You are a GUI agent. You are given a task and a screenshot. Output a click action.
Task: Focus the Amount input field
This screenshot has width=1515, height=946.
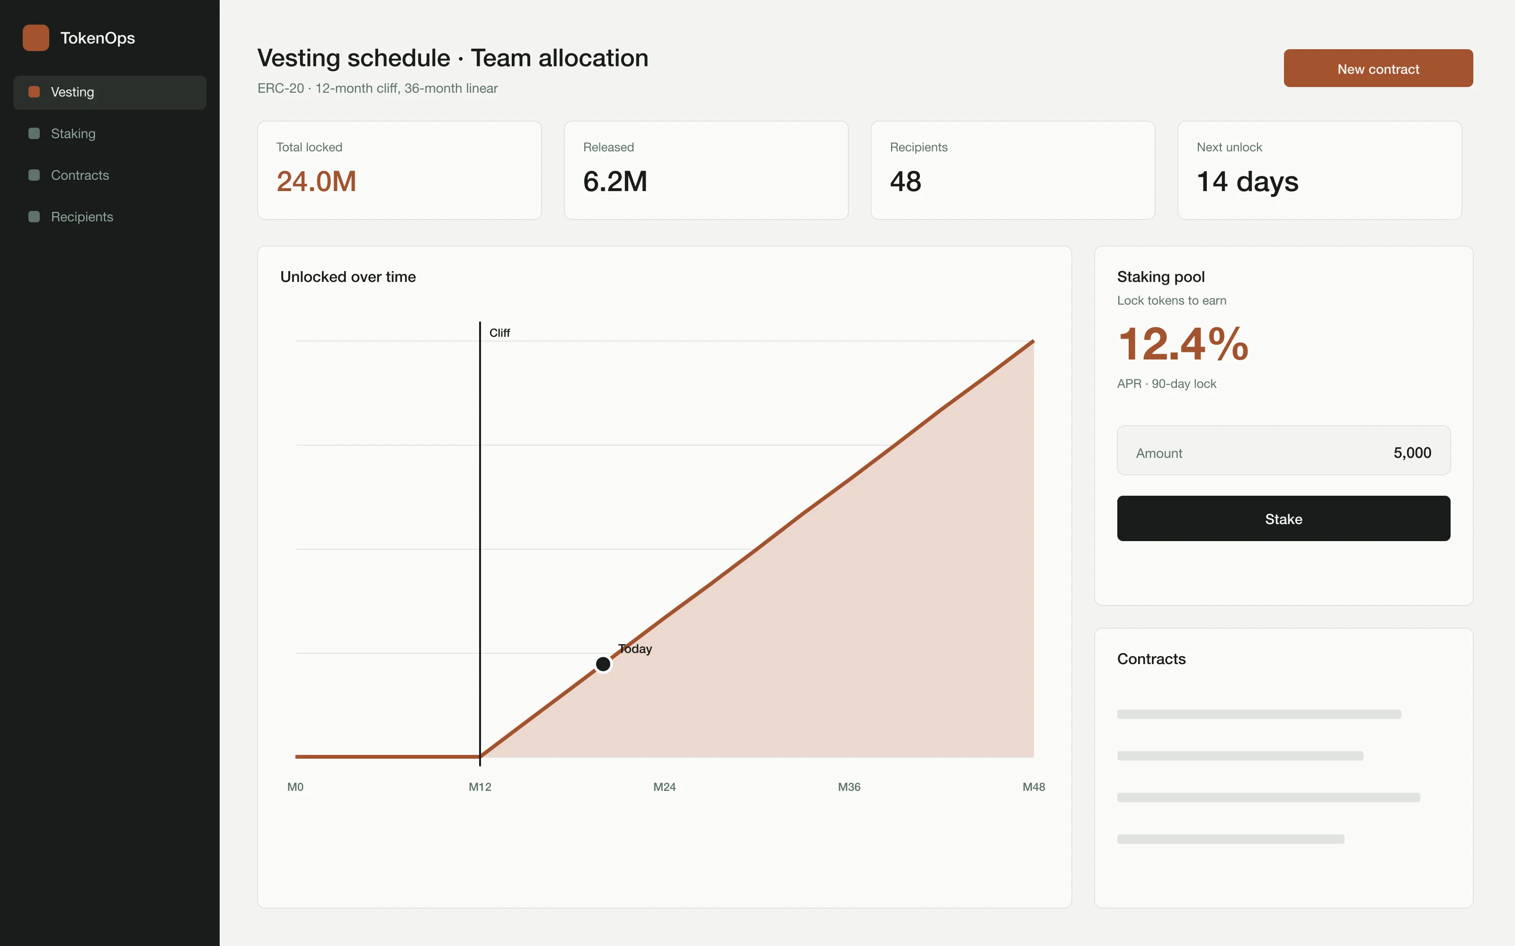[1283, 450]
